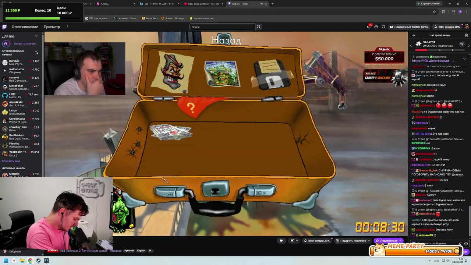This screenshot has height=265, width=471.
Task: Open File Explorer from the taskbar
Action: coord(22,261)
